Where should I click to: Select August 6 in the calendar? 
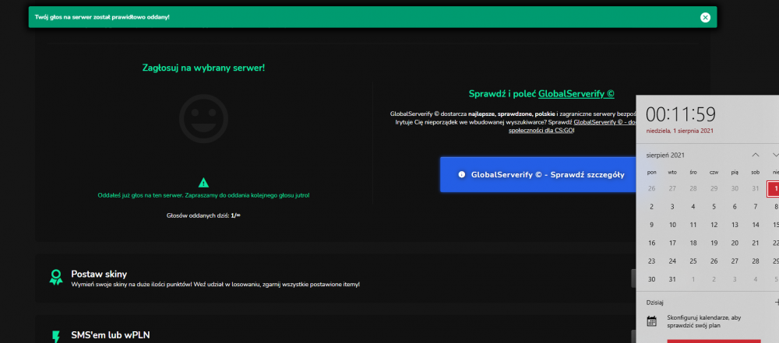[735, 207]
